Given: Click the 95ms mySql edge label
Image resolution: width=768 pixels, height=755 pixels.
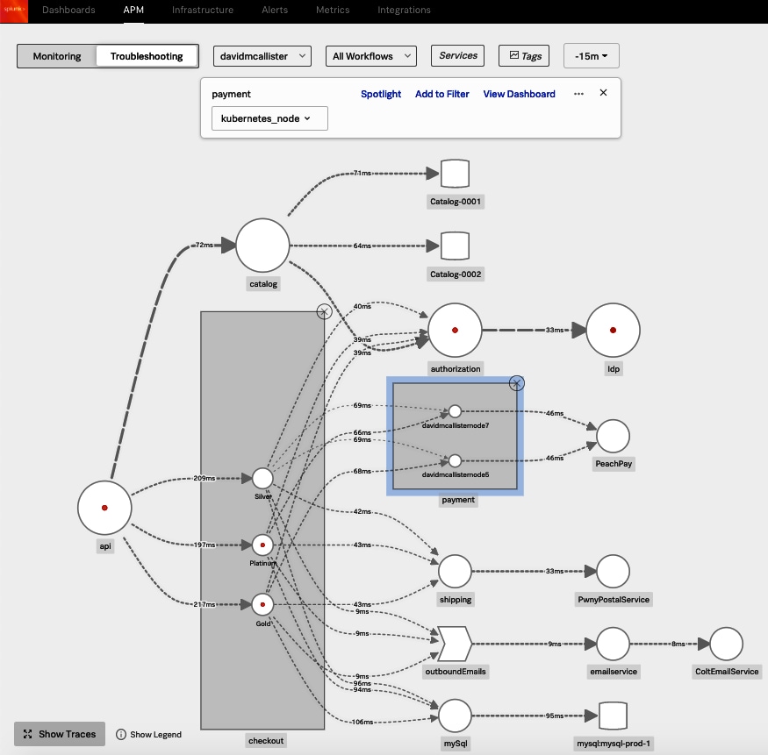Looking at the screenshot, I should tap(555, 716).
